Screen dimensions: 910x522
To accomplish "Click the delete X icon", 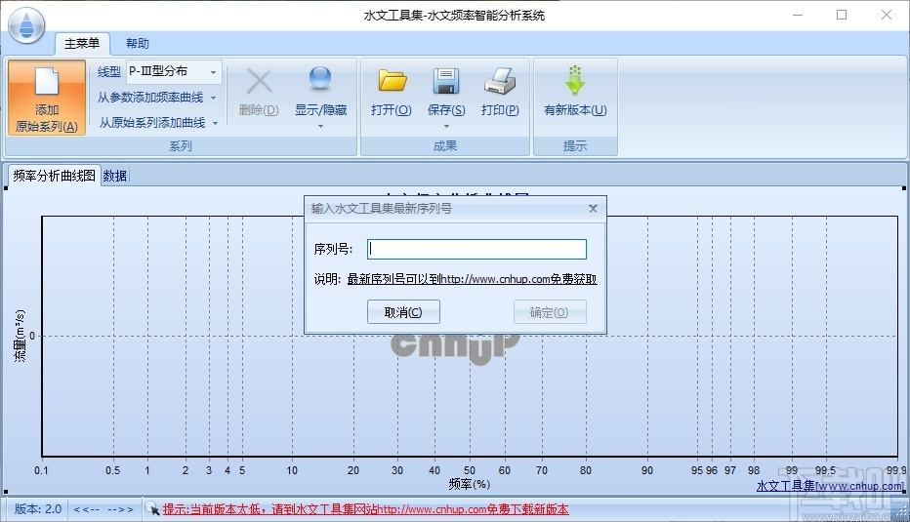I will 259,82.
